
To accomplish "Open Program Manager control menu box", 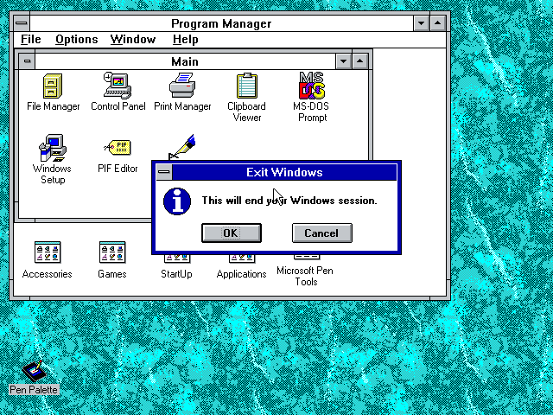I will pyautogui.click(x=22, y=23).
